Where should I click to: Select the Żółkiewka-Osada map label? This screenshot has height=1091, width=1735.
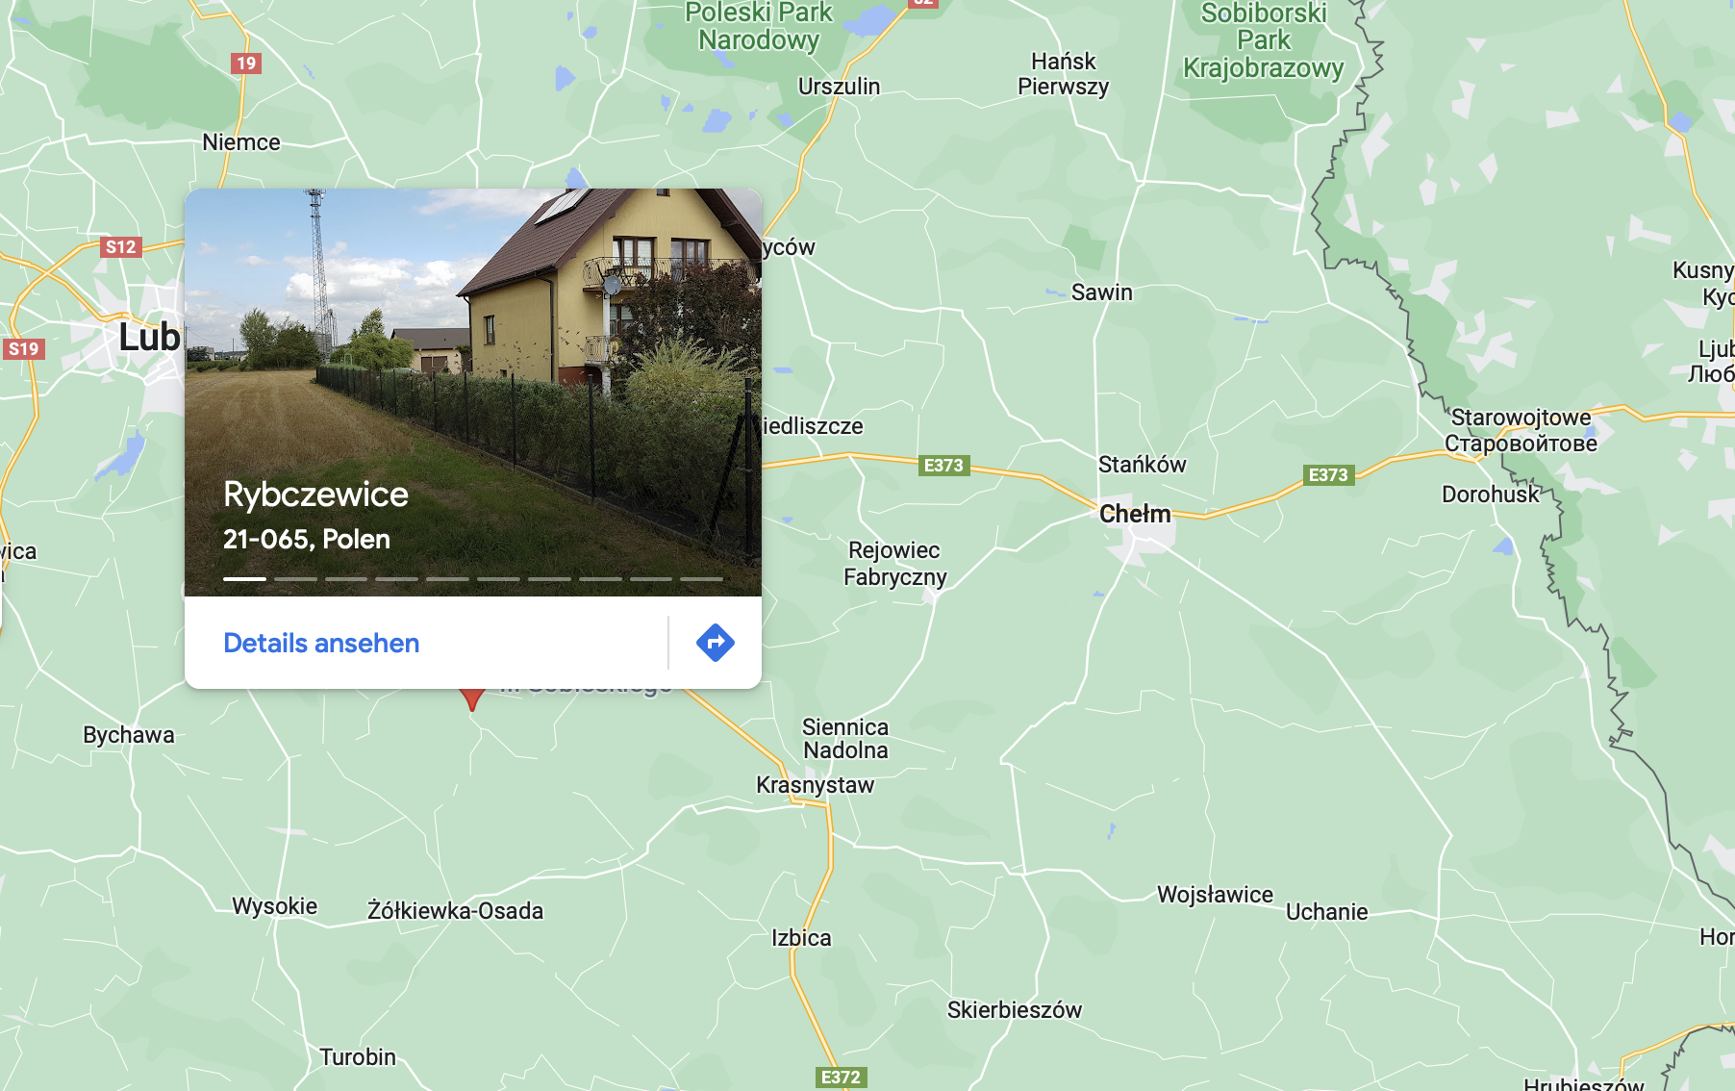click(455, 910)
